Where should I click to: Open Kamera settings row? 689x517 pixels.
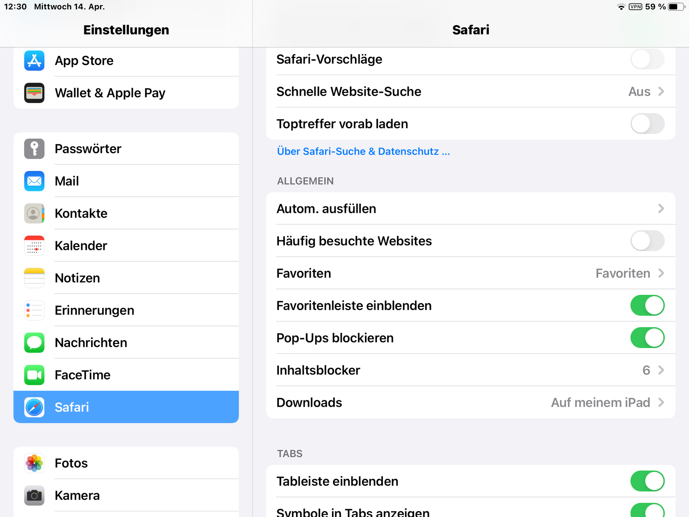coord(126,495)
